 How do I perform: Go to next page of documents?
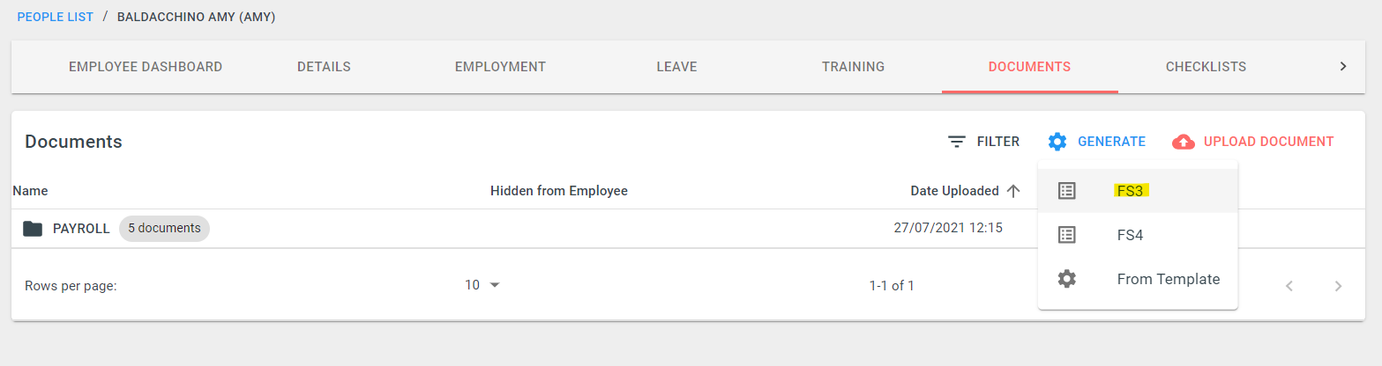pos(1339,286)
